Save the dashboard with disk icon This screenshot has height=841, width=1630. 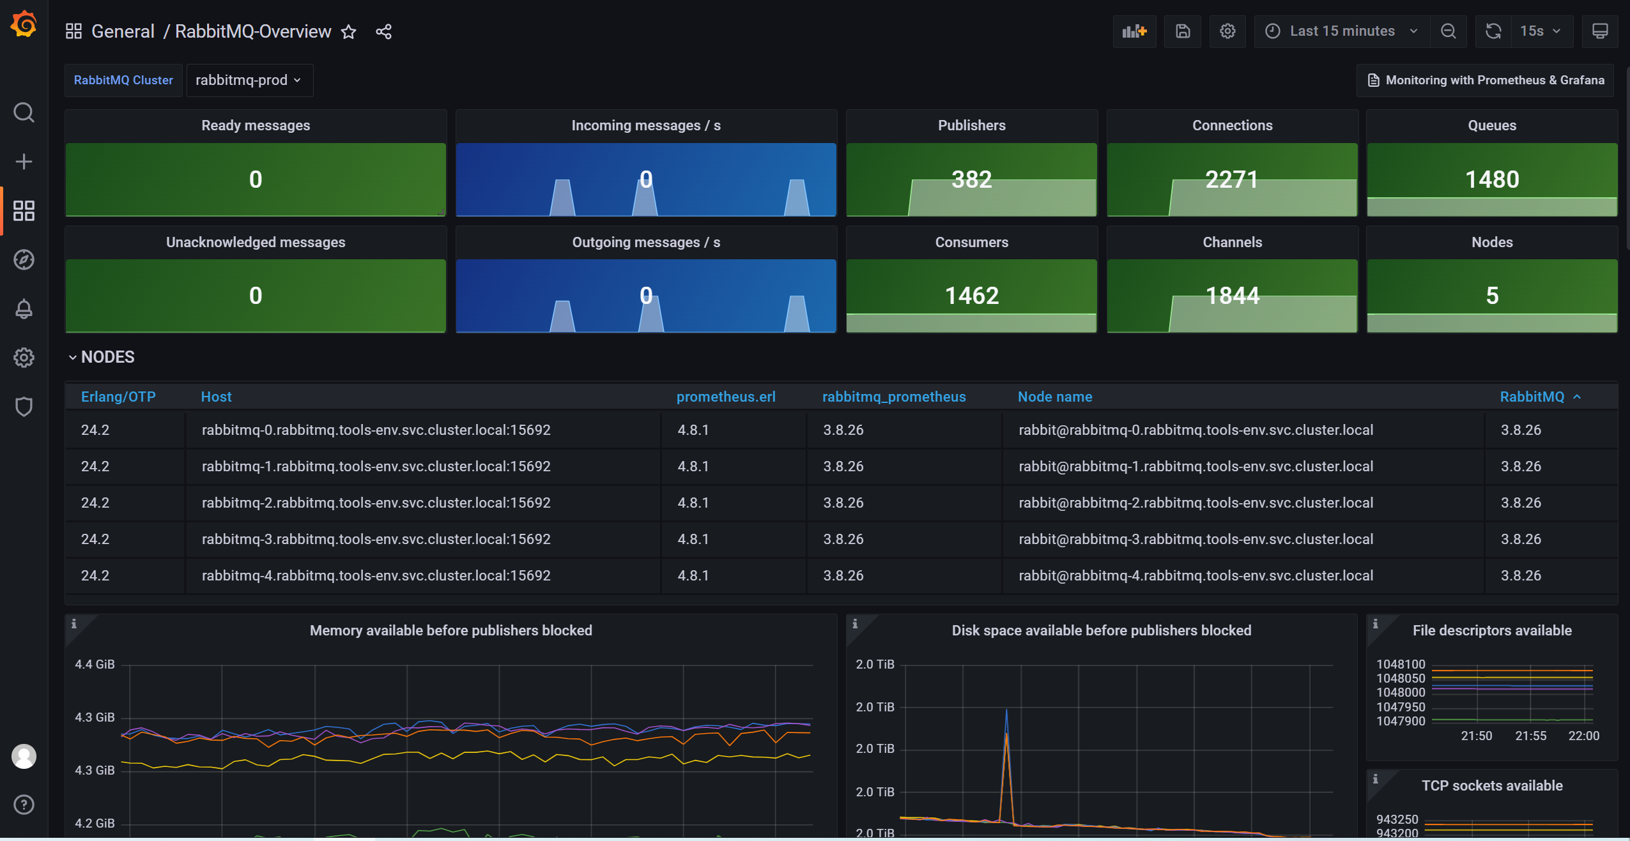point(1183,31)
